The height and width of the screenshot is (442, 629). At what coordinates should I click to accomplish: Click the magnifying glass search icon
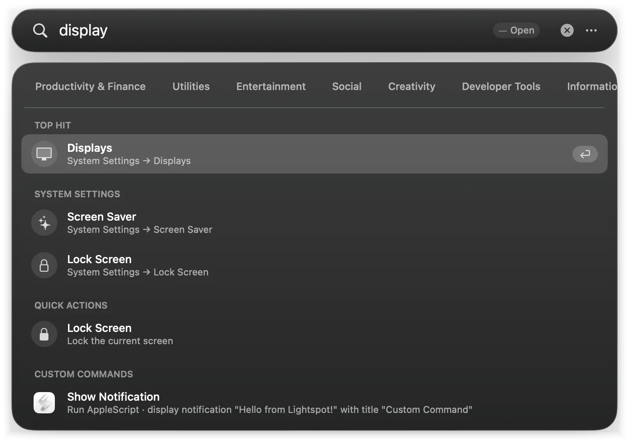click(x=40, y=30)
